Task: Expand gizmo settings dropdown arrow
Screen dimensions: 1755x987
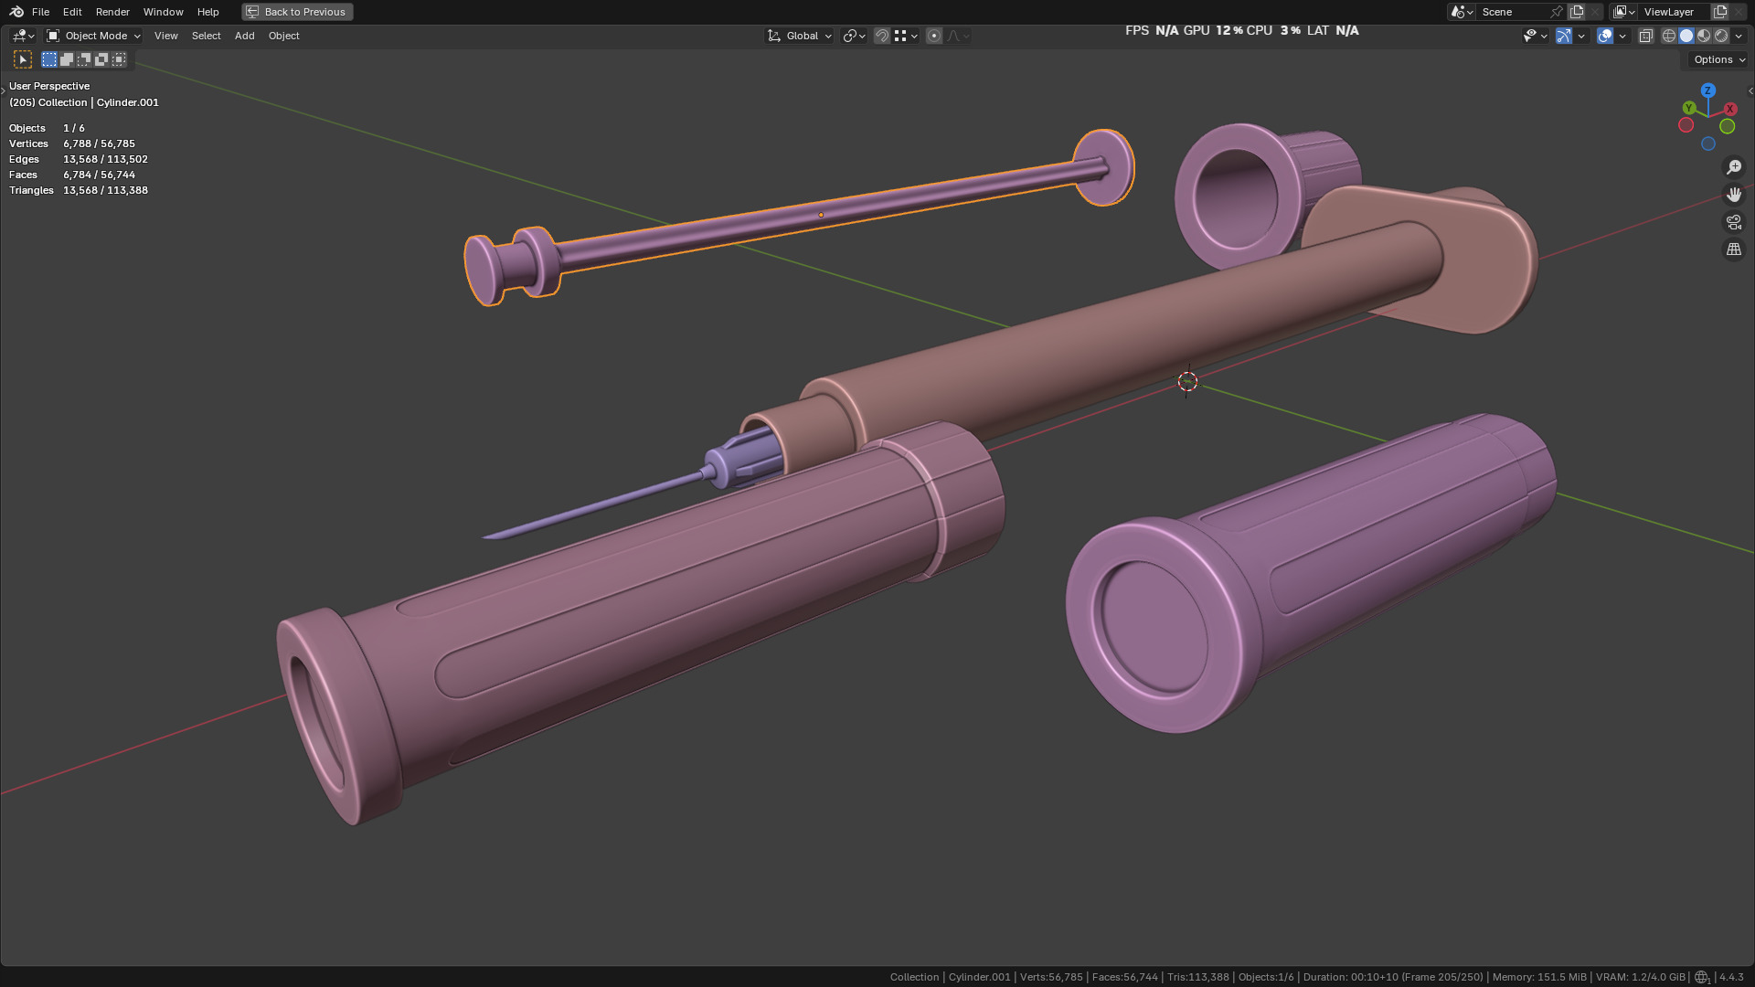Action: (1581, 36)
